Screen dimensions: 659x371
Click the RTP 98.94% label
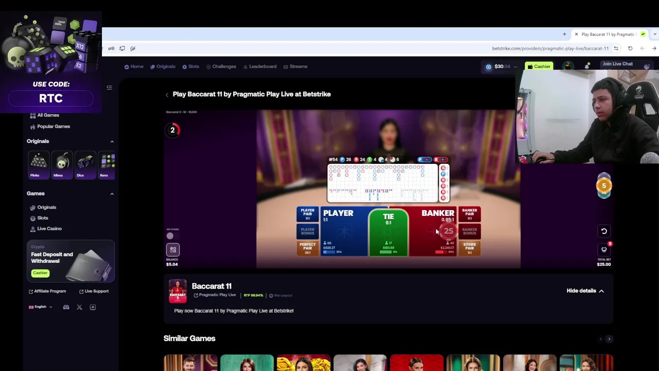tap(253, 296)
